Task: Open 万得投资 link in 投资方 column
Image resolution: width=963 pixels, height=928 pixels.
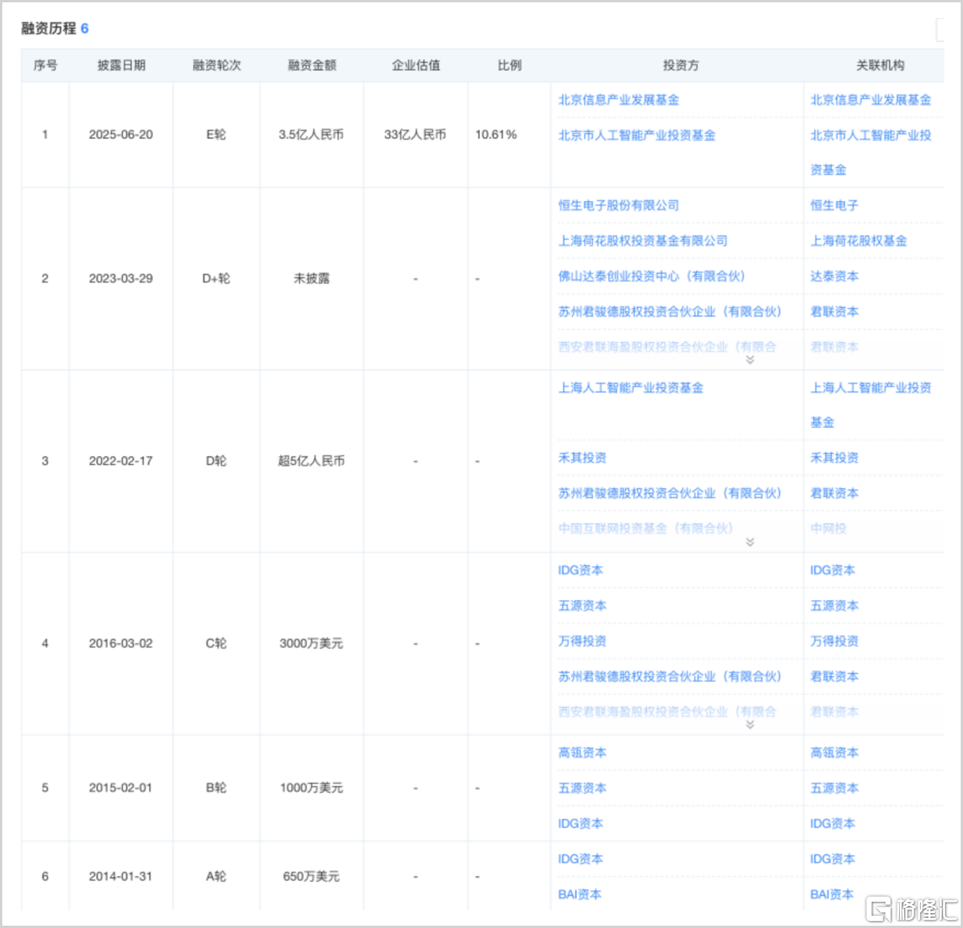Action: (582, 641)
